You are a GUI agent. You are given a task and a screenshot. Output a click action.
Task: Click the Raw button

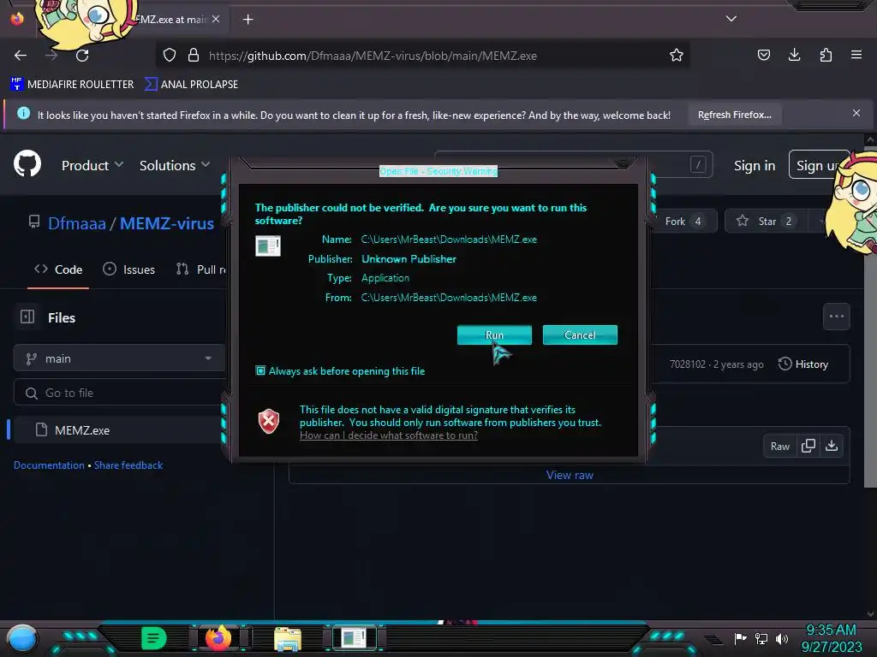[x=779, y=446]
